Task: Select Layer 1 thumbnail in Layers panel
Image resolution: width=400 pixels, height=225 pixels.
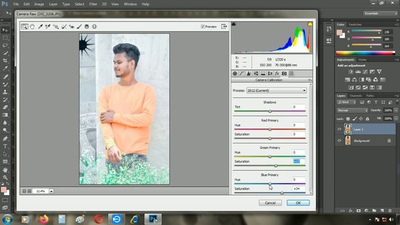Action: pos(347,129)
